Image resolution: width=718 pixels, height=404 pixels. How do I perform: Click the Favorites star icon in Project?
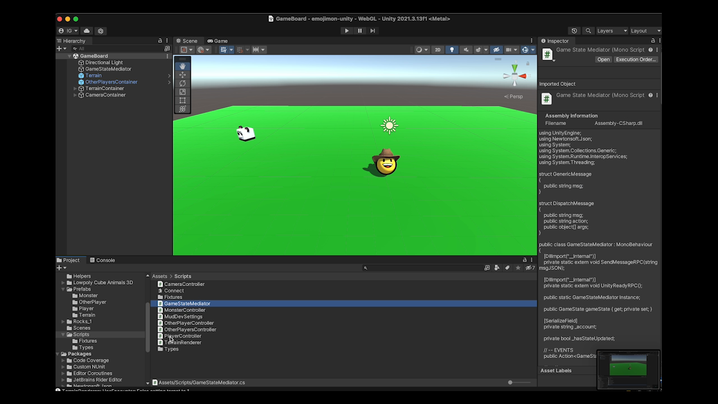518,268
